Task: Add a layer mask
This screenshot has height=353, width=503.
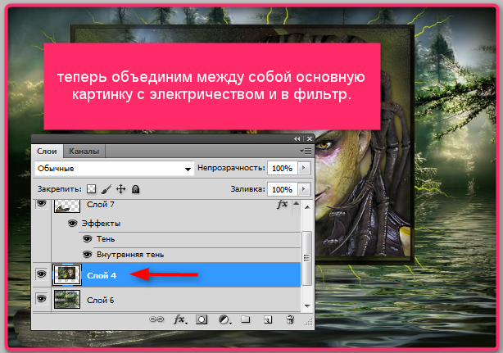Action: (202, 319)
